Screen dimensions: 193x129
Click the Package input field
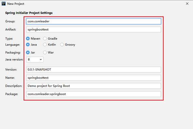[x=93, y=94]
